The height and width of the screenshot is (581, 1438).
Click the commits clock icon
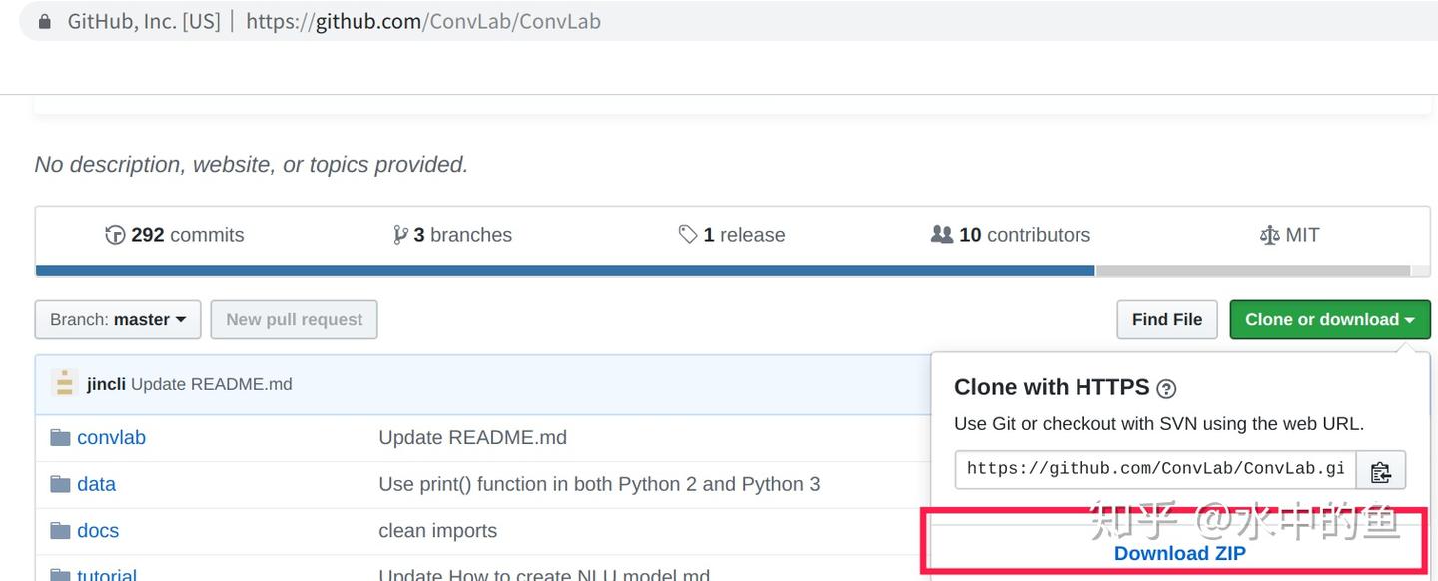[x=115, y=235]
